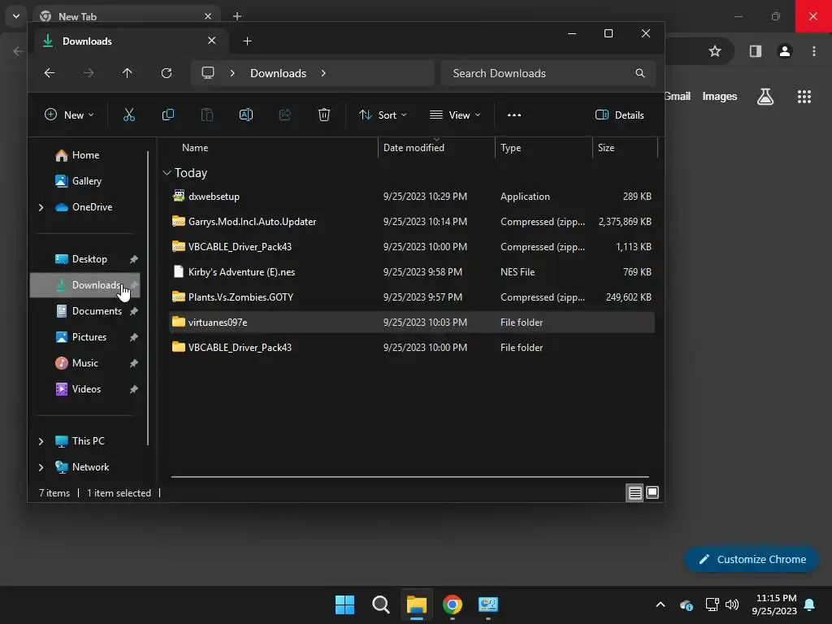This screenshot has width=832, height=624.
Task: Refresh the Downloads folder view
Action: tap(167, 73)
